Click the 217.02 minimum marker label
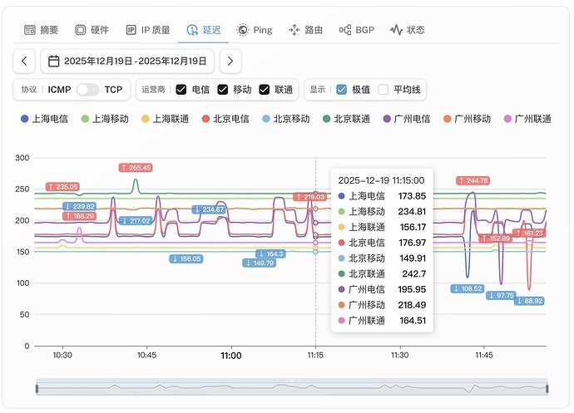574x413 pixels. [x=136, y=221]
